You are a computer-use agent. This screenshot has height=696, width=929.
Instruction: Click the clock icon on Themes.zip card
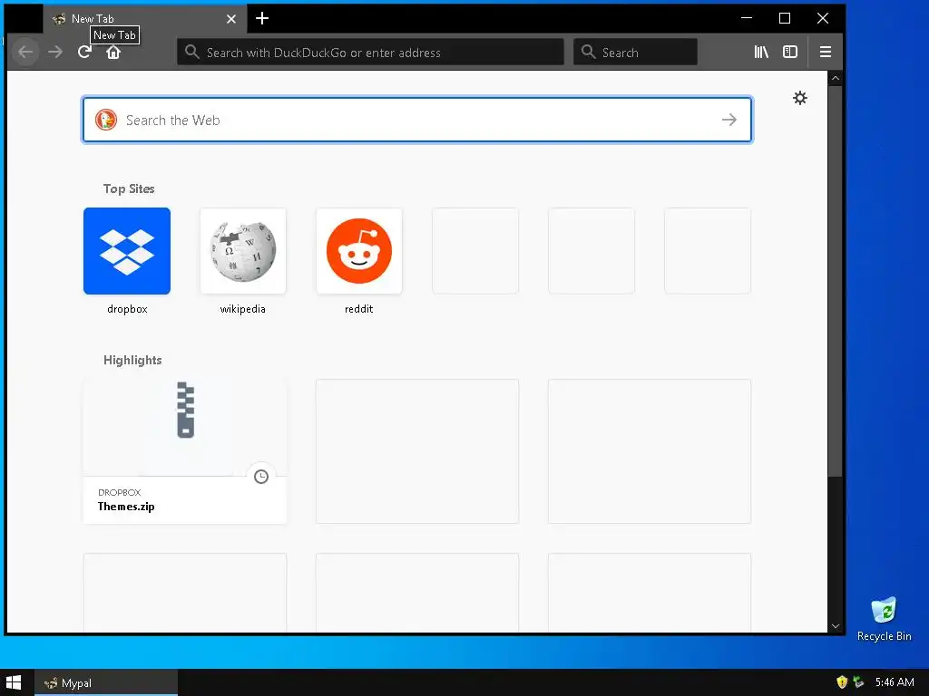[x=261, y=477]
